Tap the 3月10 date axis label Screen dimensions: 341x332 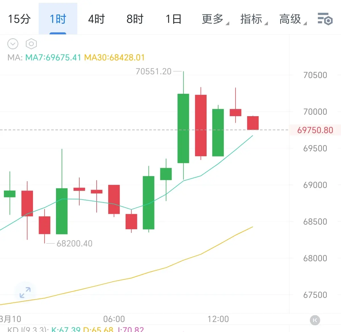pyautogui.click(x=11, y=319)
